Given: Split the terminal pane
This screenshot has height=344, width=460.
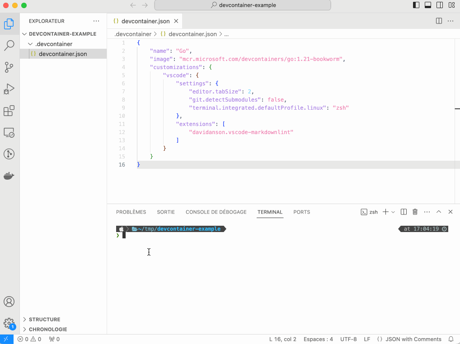Looking at the screenshot, I should [x=403, y=212].
